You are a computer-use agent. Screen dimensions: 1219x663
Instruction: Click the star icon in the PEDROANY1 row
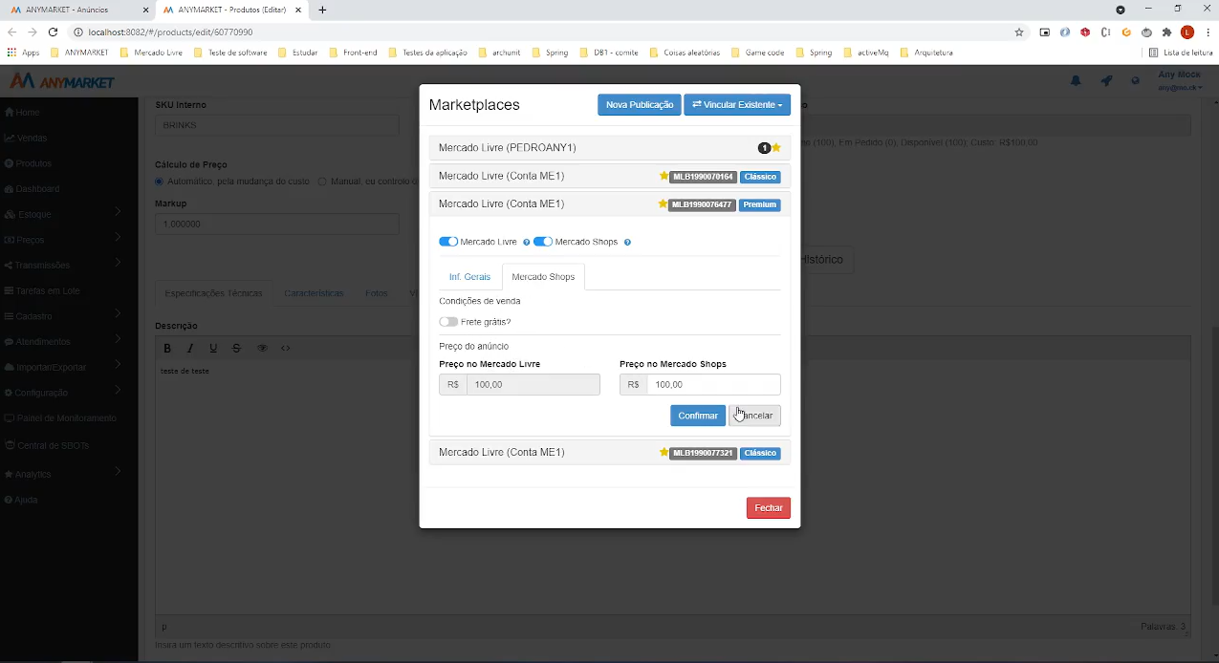(776, 148)
